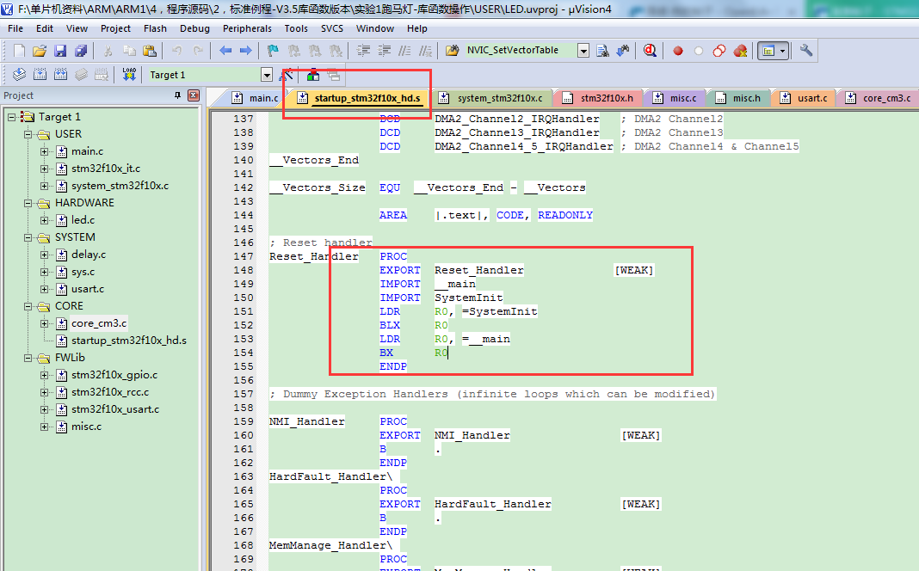Save all open files

(x=81, y=51)
